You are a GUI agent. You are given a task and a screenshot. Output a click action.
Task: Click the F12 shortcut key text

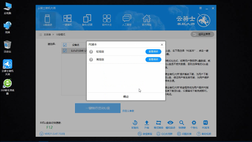(49, 127)
